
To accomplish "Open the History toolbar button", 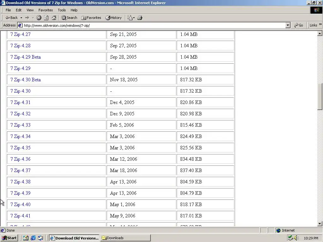I will [114, 18].
